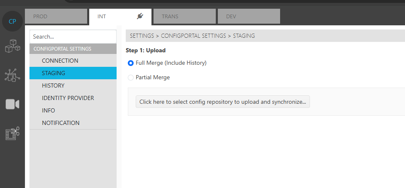Focus the Search input field
Viewport: 405px width, 188px height.
coord(73,37)
